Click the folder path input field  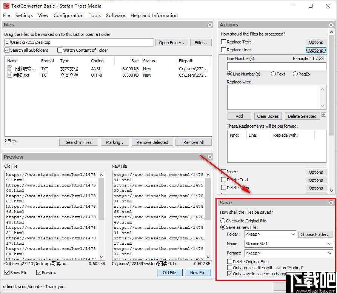click(x=79, y=42)
